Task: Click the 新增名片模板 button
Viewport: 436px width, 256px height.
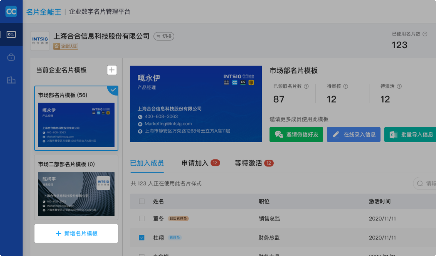Action: (x=76, y=234)
